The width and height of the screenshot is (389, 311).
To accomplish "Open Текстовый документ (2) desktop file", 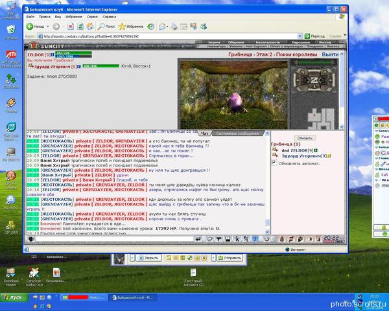I will pyautogui.click(x=193, y=277).
